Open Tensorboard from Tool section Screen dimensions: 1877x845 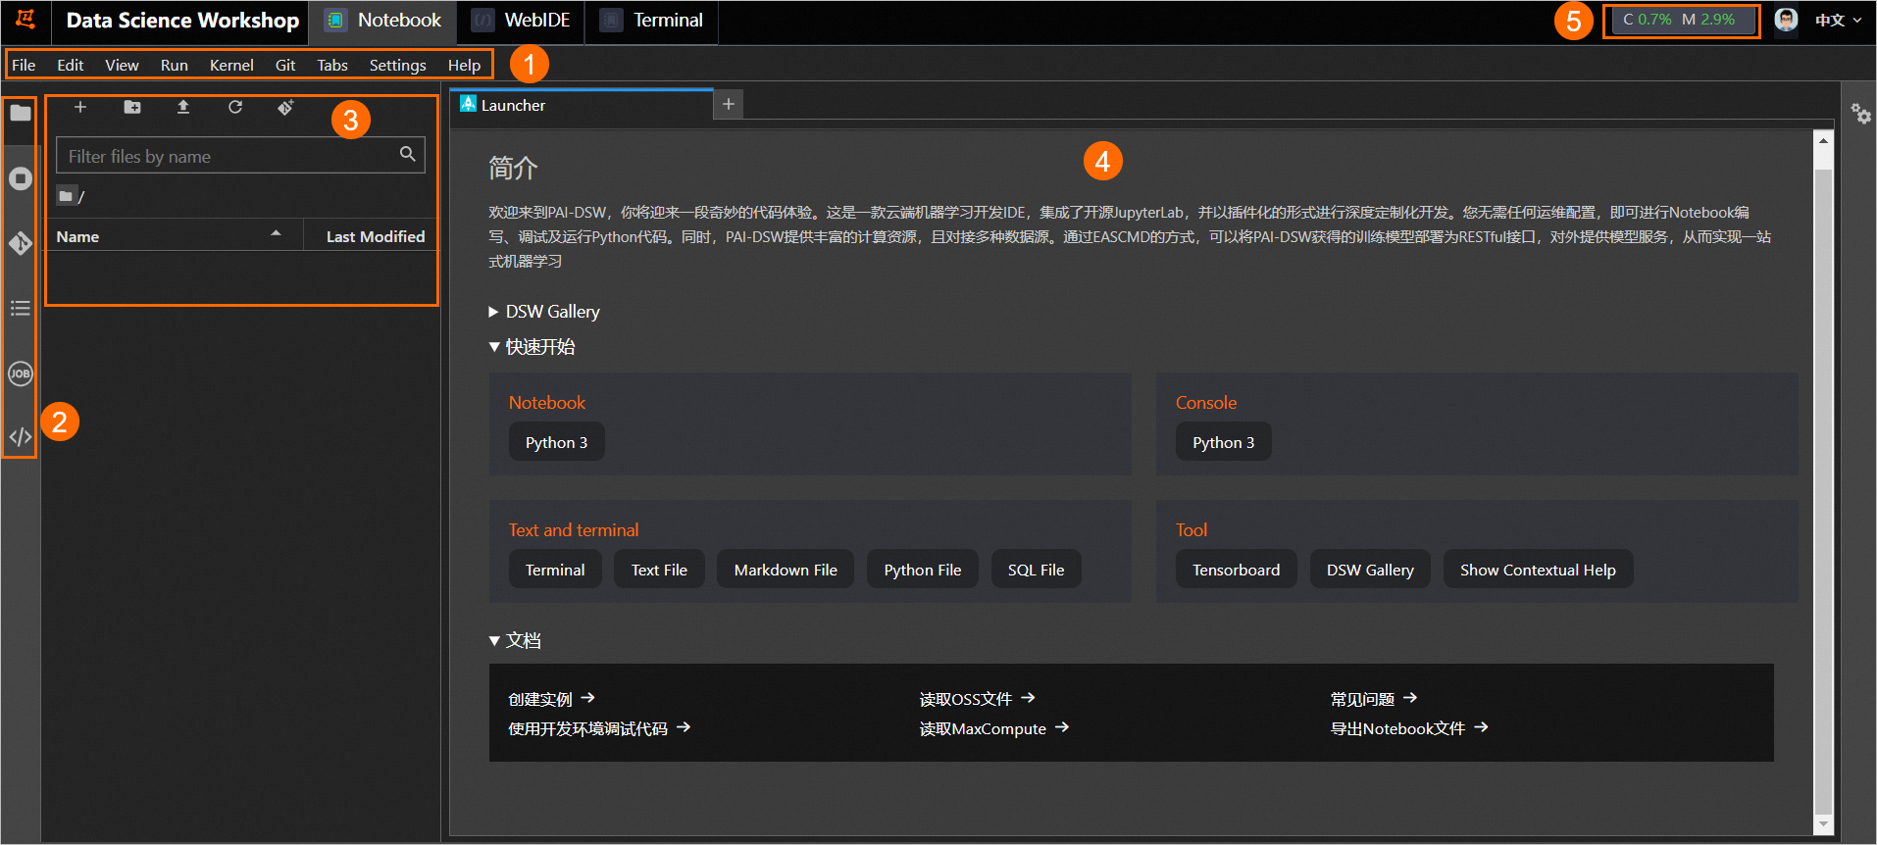(1236, 570)
